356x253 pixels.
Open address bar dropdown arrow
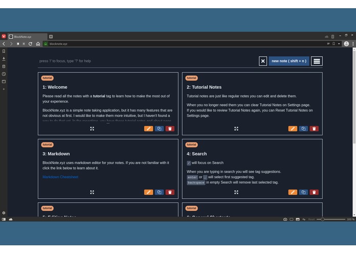point(339,44)
